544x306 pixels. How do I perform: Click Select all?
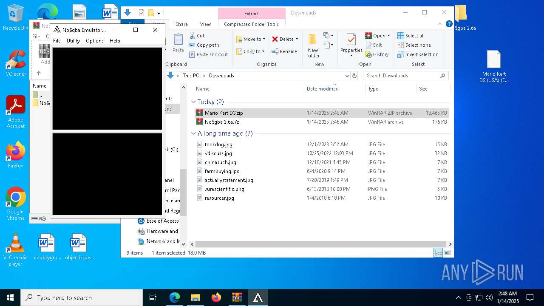pyautogui.click(x=411, y=36)
